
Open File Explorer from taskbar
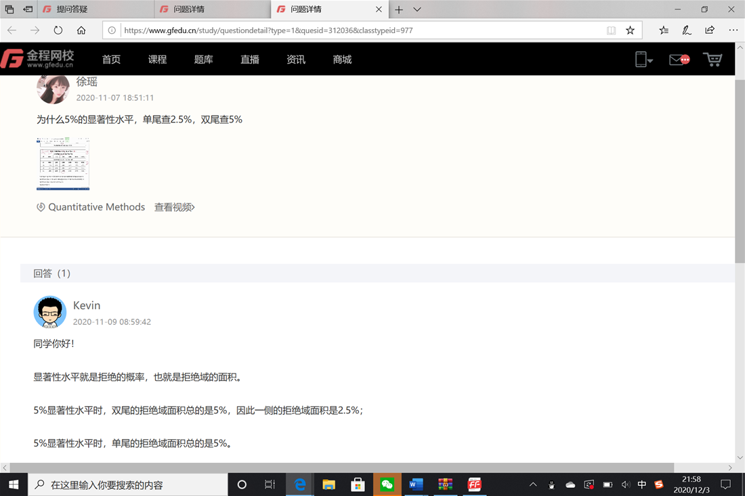point(328,484)
